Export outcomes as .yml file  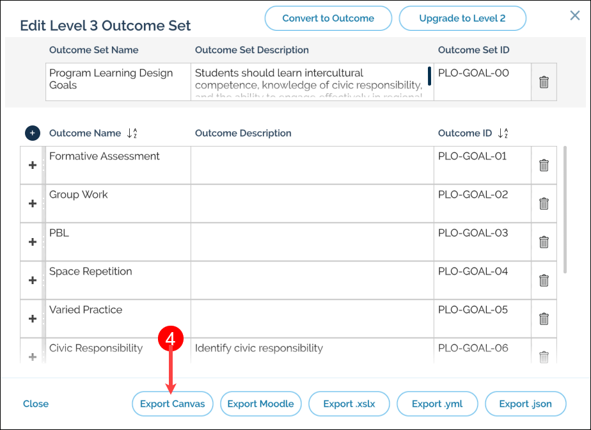click(x=437, y=404)
